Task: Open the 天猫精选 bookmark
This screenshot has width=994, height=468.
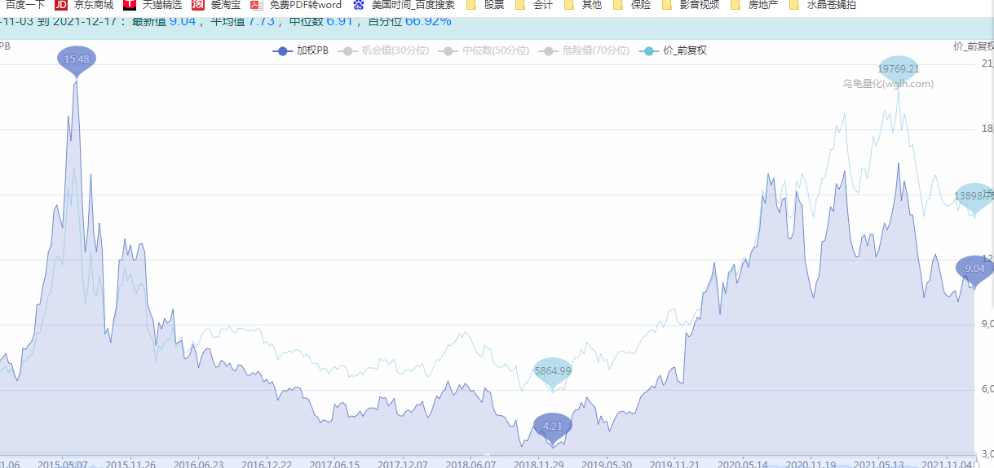Action: pyautogui.click(x=152, y=5)
